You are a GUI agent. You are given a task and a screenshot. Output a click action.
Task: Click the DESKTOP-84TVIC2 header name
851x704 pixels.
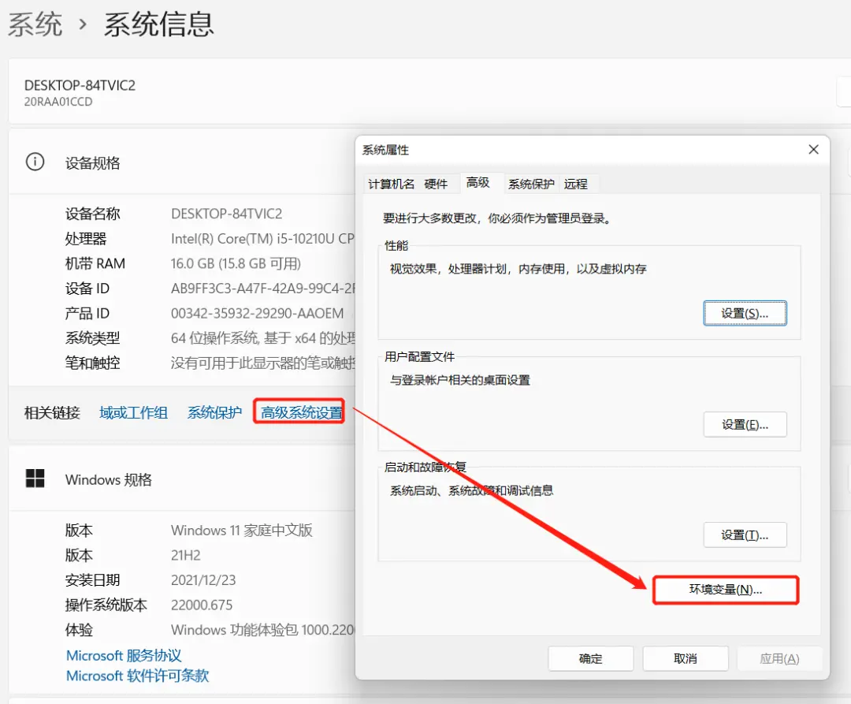tap(80, 85)
